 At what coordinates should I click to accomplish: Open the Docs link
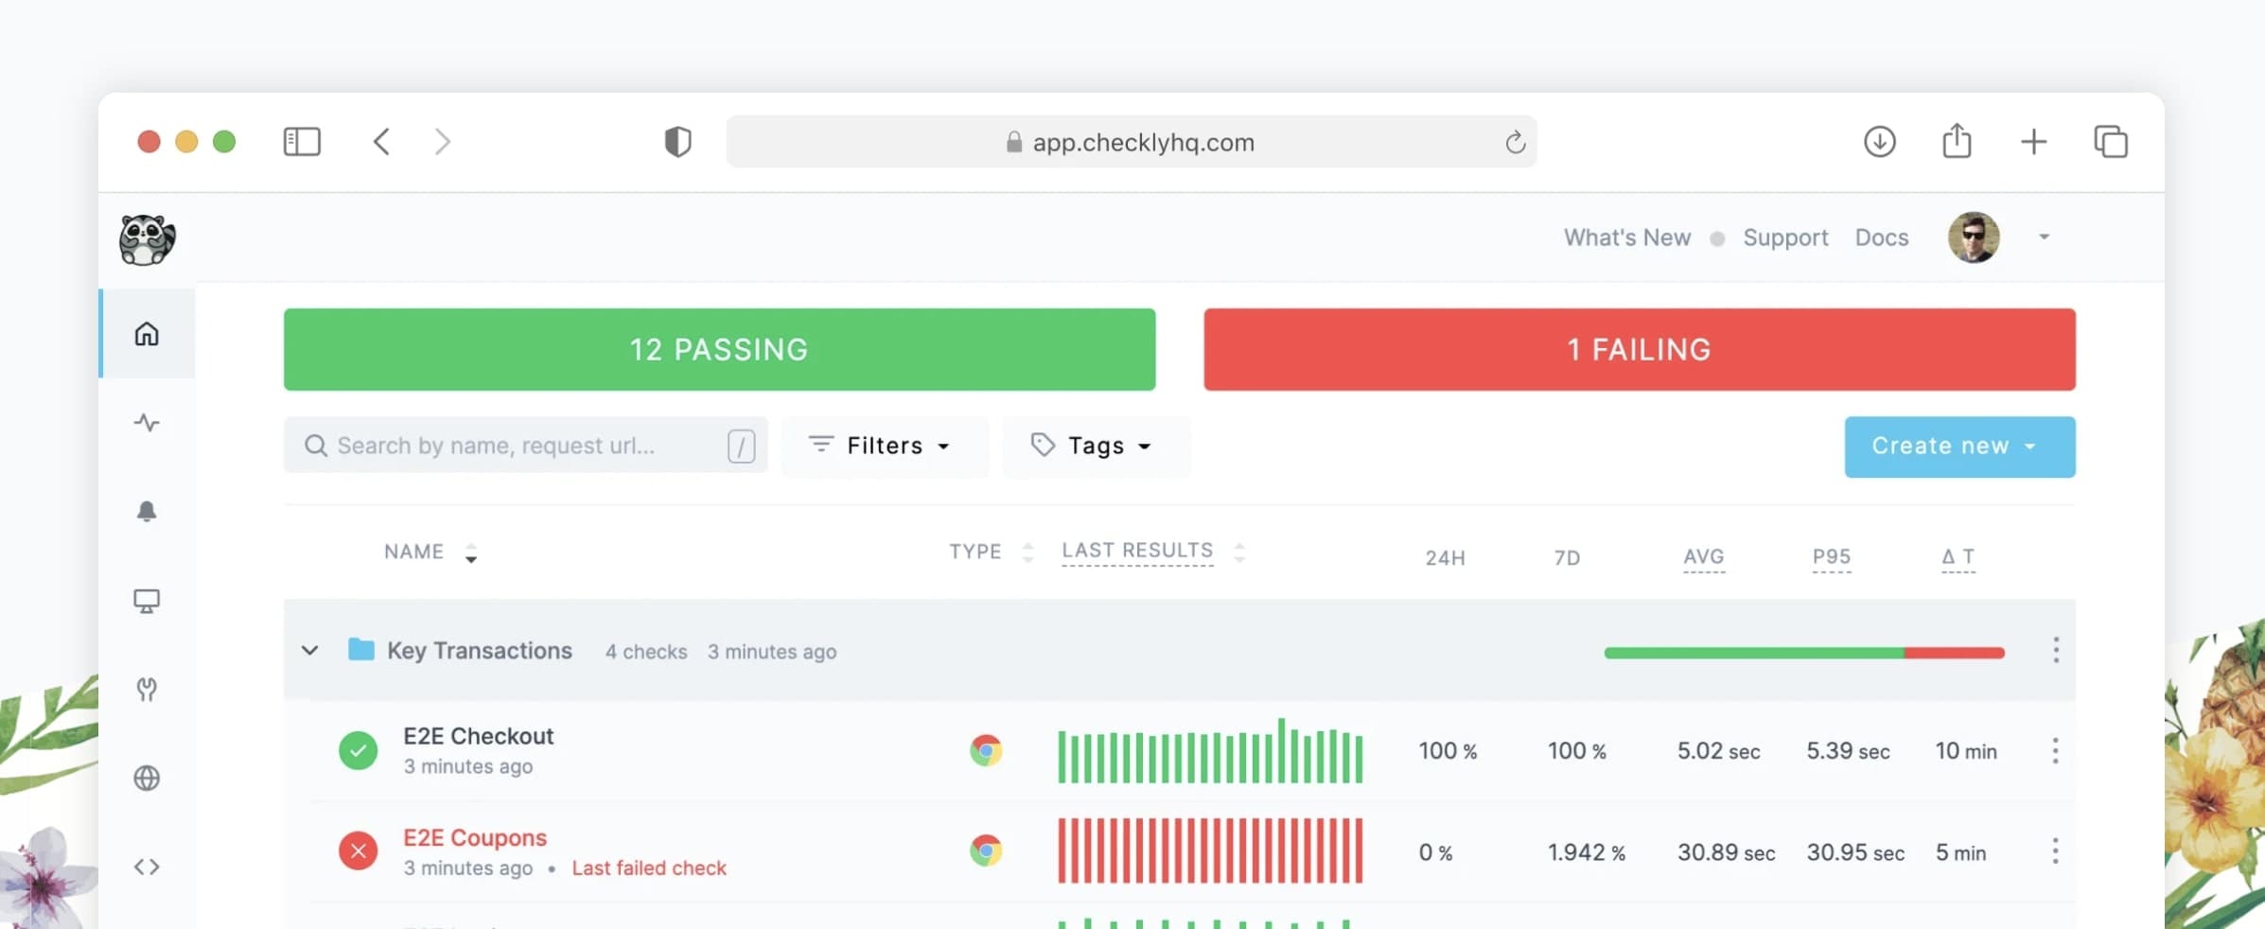(1881, 237)
